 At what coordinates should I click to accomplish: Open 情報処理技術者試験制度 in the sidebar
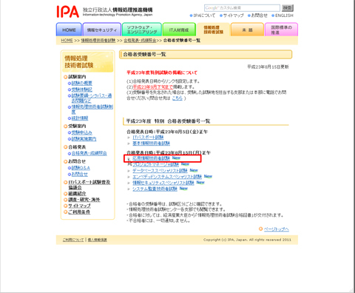92,110
